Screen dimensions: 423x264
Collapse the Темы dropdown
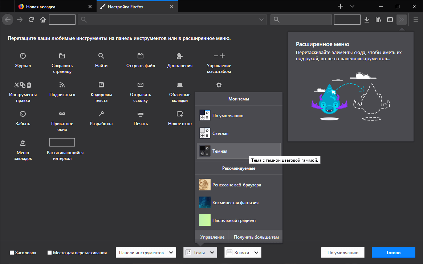pos(200,252)
